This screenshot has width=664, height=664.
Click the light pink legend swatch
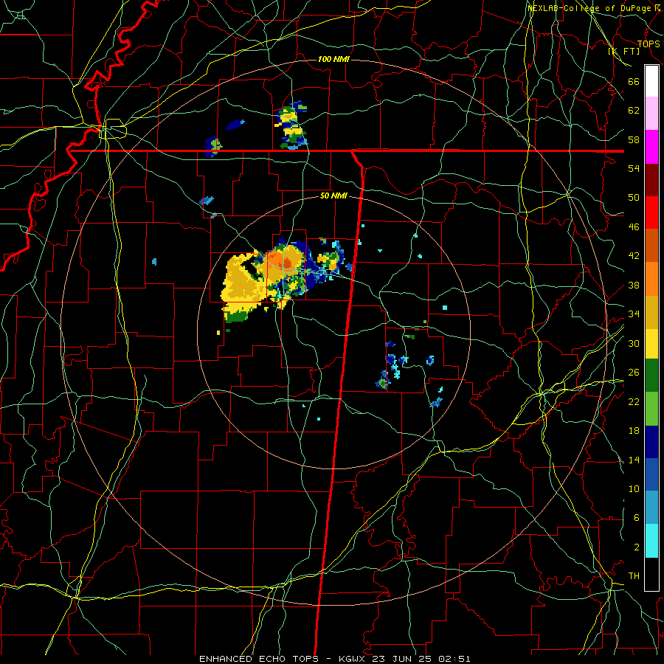pyautogui.click(x=651, y=113)
